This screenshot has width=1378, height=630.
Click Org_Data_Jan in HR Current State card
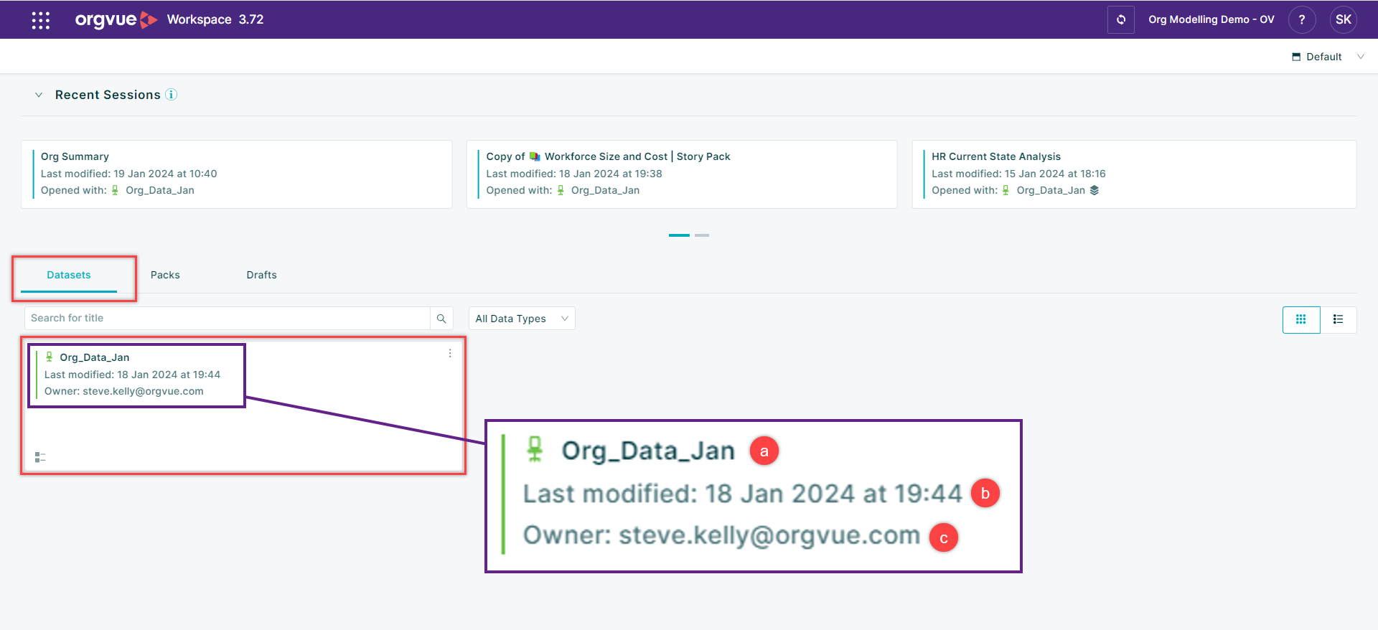(x=1051, y=190)
